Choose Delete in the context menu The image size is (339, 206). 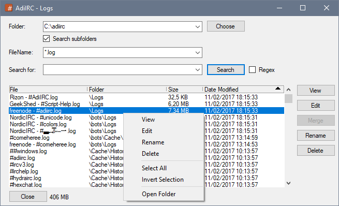tap(164, 154)
